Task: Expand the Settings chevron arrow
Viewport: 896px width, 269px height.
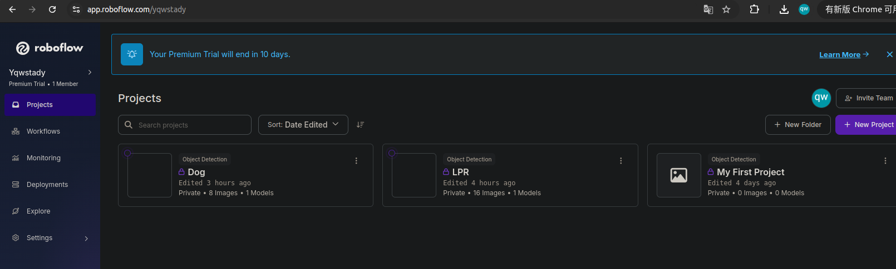Action: point(86,238)
